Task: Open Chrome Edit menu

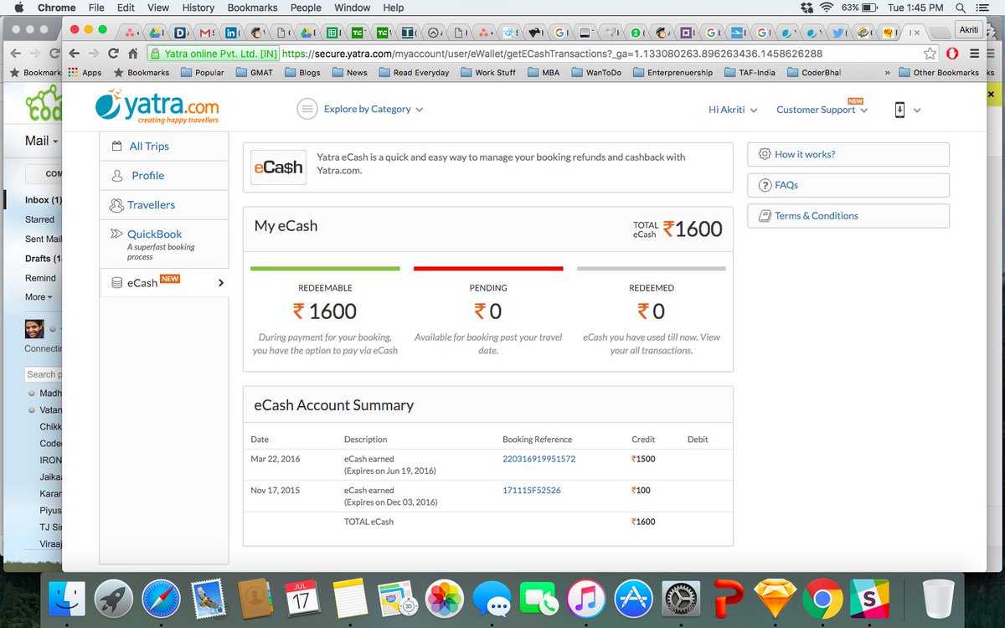Action: tap(126, 8)
